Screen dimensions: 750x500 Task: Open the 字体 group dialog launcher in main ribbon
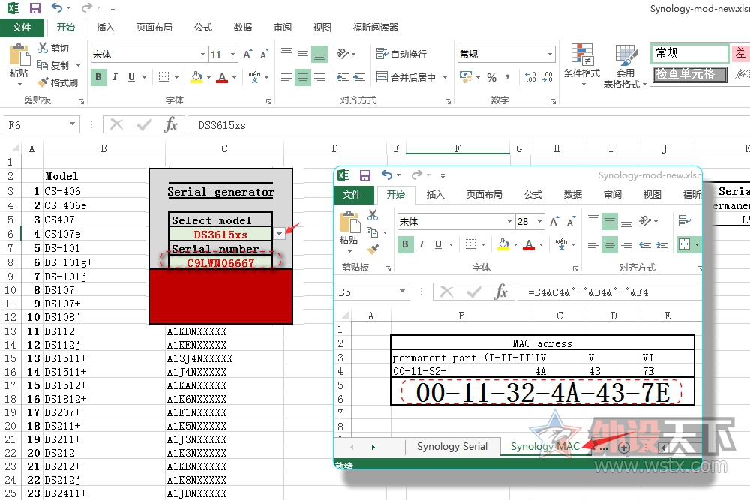[x=268, y=101]
